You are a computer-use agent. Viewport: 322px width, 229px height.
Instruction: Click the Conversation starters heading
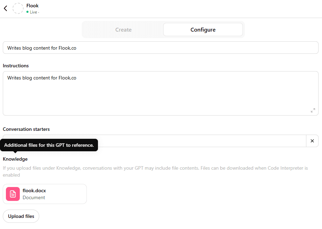point(26,129)
